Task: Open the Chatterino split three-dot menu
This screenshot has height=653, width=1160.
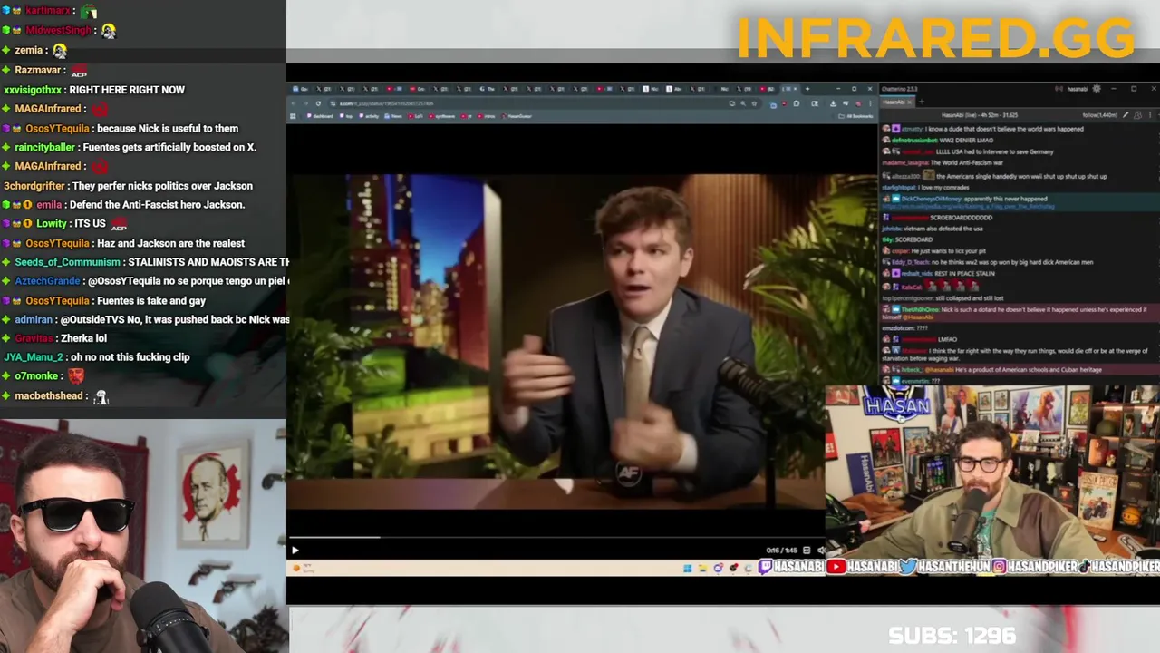Action: pos(1150,115)
